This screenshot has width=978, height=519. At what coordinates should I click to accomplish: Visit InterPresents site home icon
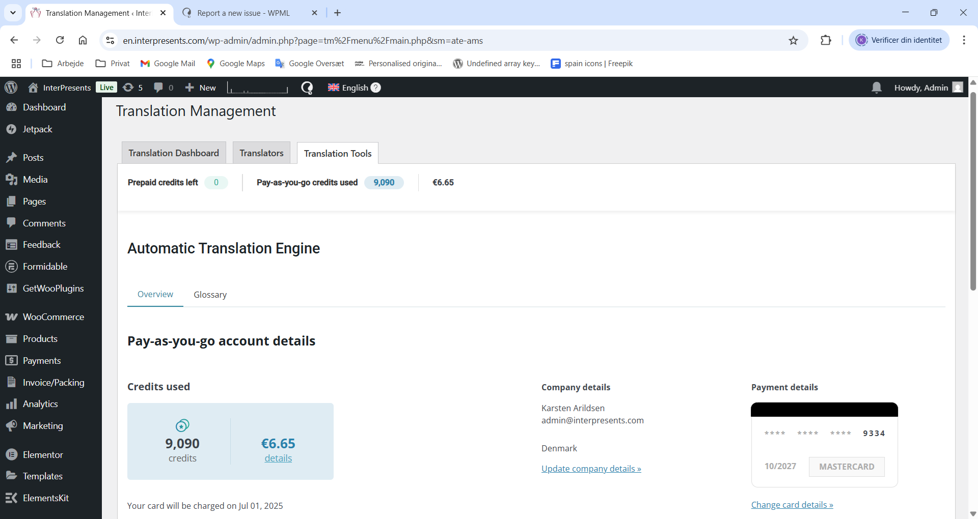click(33, 88)
